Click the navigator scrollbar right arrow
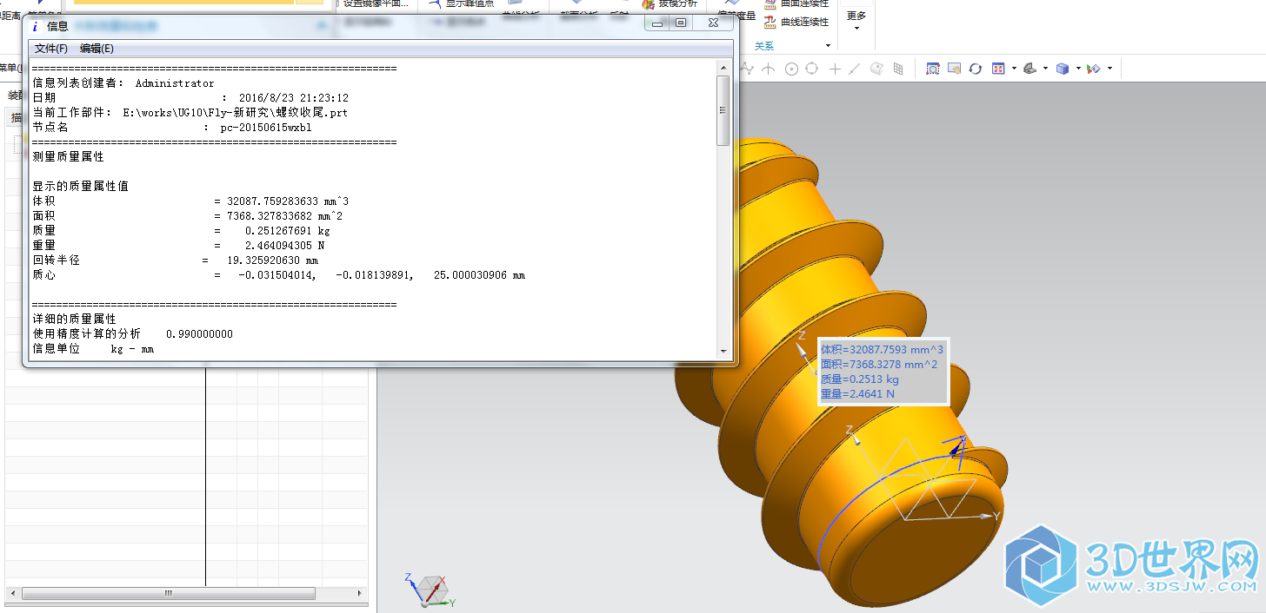 coord(360,593)
